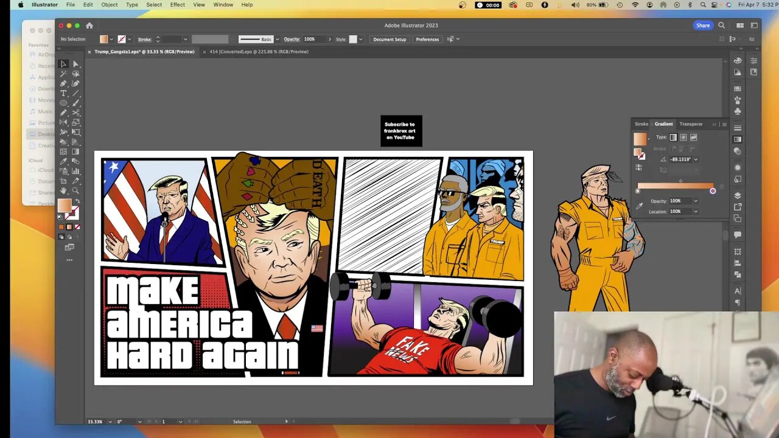Click the Preferences button
This screenshot has width=779, height=438.
427,39
